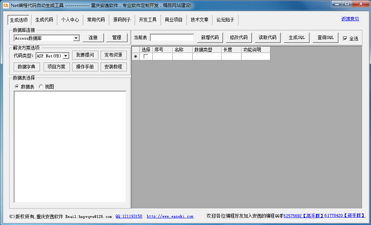Minimize the application window
The image size is (371, 225).
click(337, 4)
